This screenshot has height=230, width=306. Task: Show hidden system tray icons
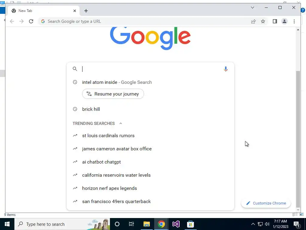(253, 224)
